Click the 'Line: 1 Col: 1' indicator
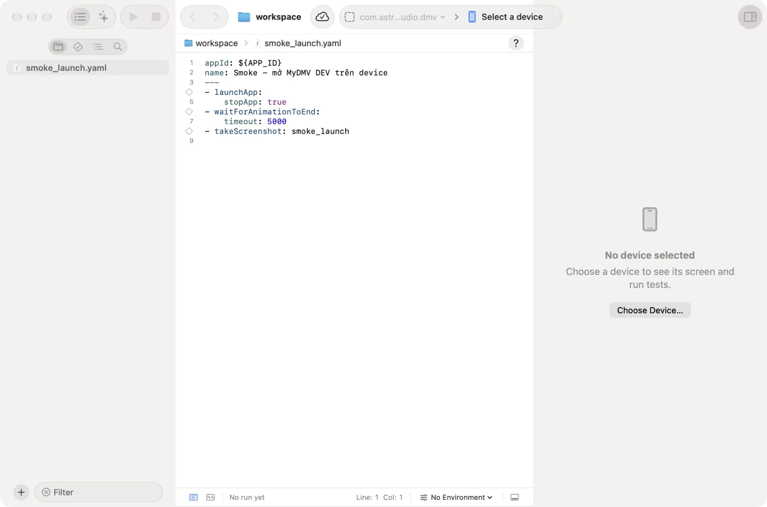The height and width of the screenshot is (507, 767). click(x=379, y=497)
